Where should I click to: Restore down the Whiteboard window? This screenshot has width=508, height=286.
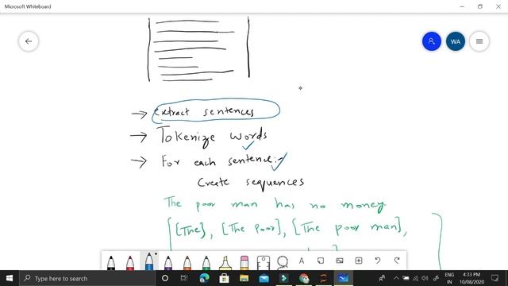480,6
